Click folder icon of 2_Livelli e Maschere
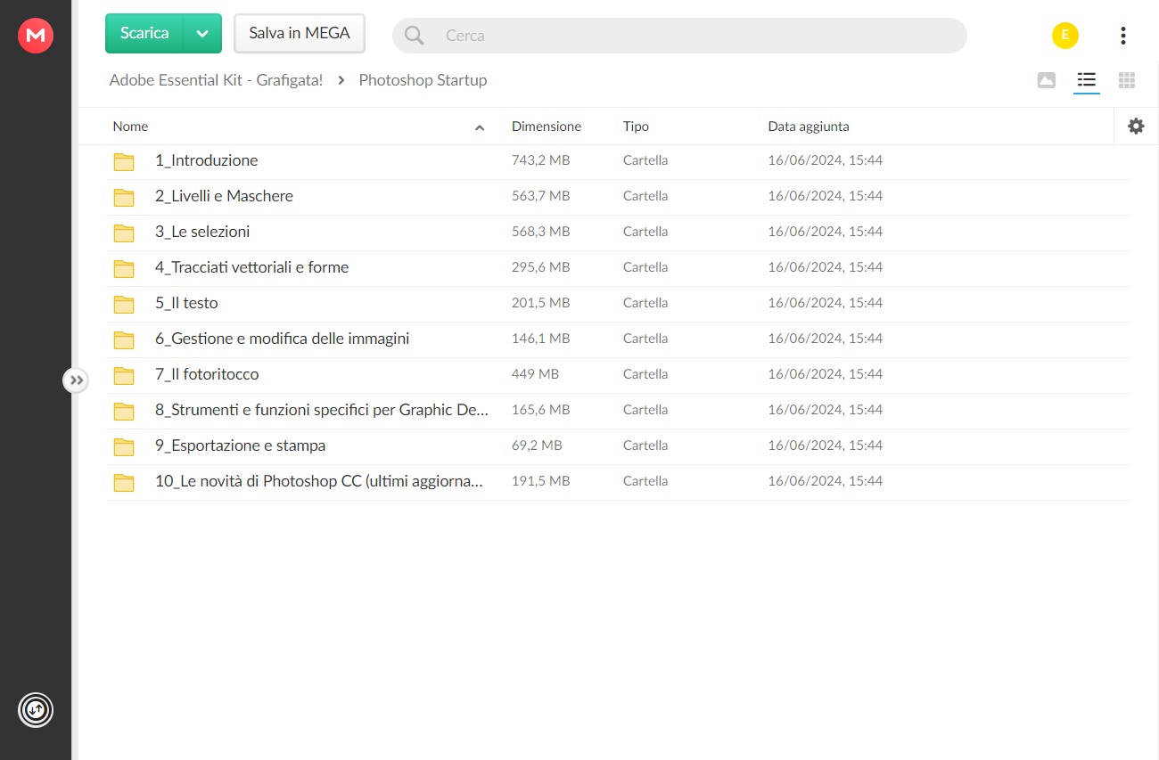The image size is (1159, 760). point(124,197)
